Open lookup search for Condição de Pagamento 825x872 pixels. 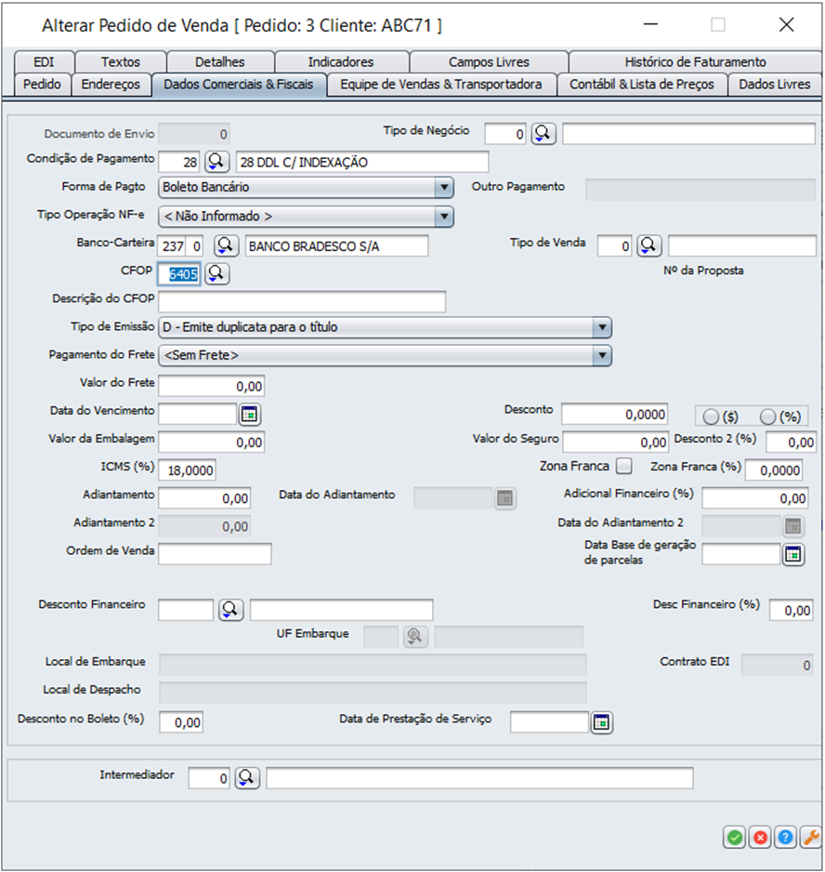(216, 162)
